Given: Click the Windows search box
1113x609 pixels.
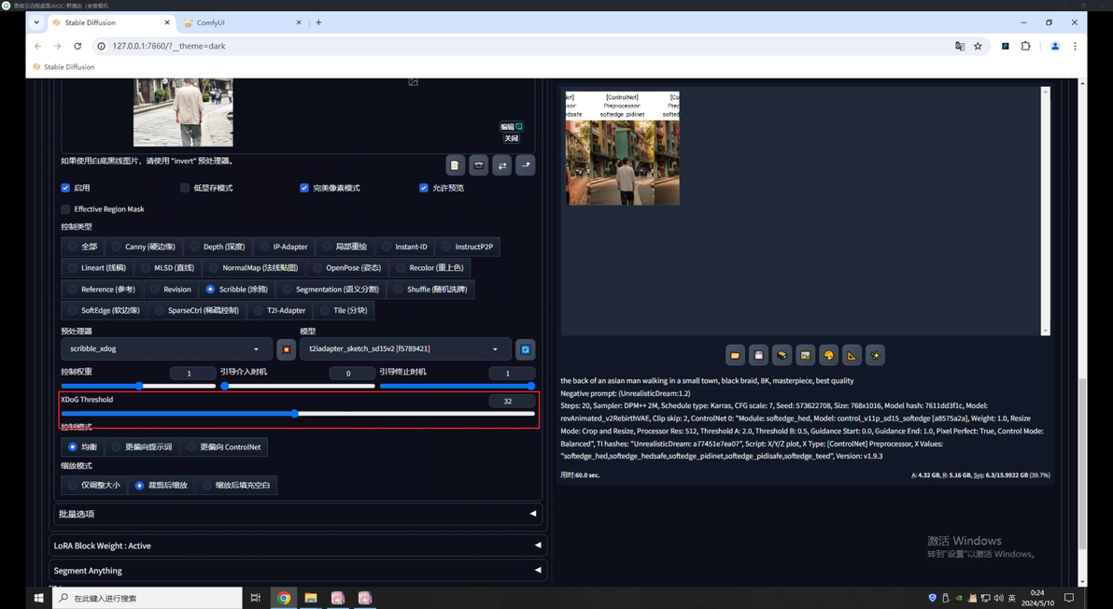Looking at the screenshot, I should [x=148, y=598].
